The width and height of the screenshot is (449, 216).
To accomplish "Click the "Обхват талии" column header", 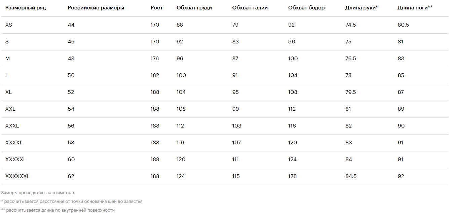I will pyautogui.click(x=250, y=8).
